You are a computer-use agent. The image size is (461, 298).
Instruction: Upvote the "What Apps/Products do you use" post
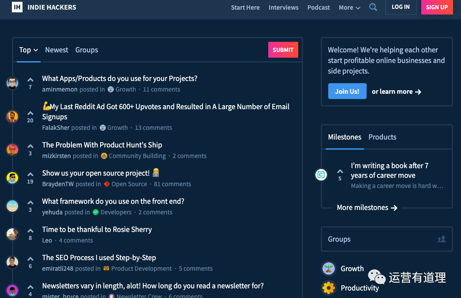30,80
